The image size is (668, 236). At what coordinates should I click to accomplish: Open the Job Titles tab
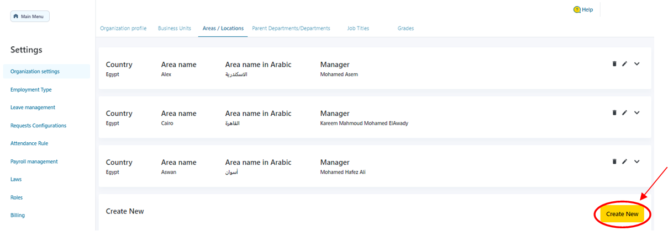pos(358,28)
